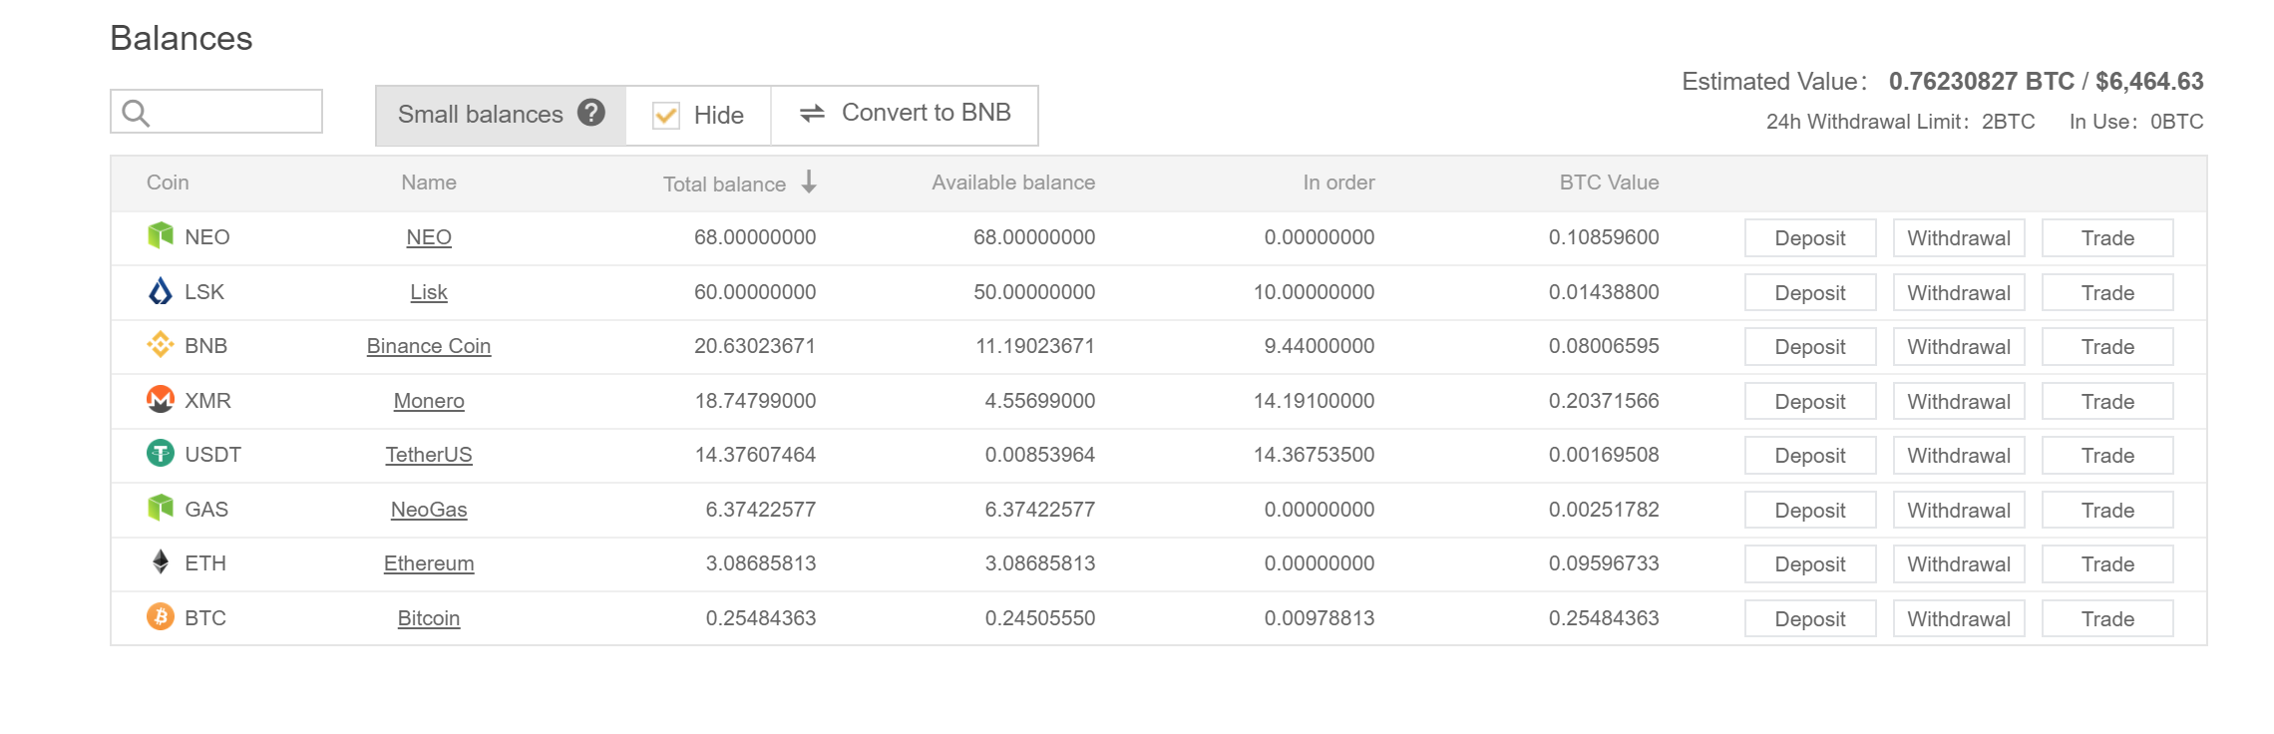The image size is (2274, 734).
Task: Click the Convert to BNB button
Action: click(x=905, y=115)
